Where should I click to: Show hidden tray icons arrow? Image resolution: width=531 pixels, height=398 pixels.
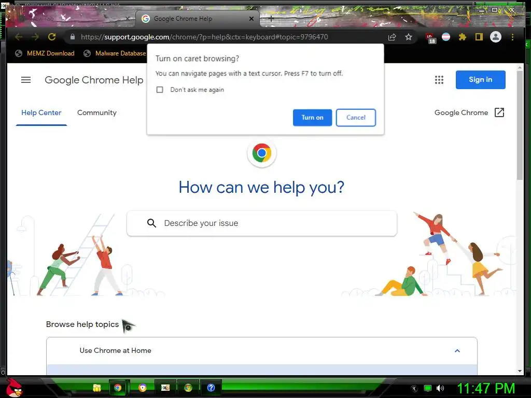(x=414, y=389)
